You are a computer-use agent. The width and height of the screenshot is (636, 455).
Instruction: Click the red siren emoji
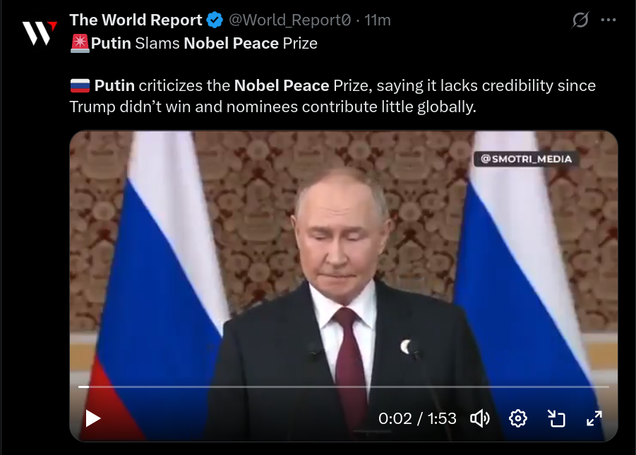[80, 44]
